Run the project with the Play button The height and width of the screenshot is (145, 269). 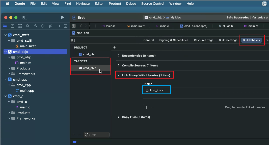[x=63, y=17]
